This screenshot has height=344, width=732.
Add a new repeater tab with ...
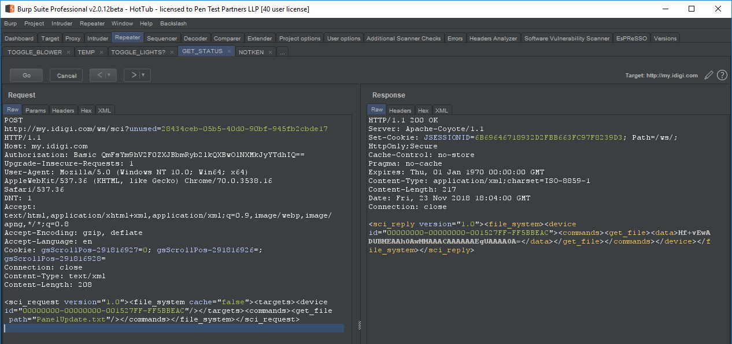pos(282,52)
